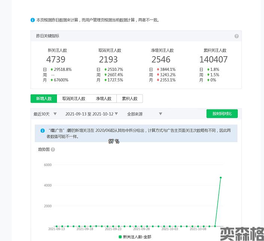Select the 累积人数 tab
This screenshot has height=241, width=264.
click(130, 99)
